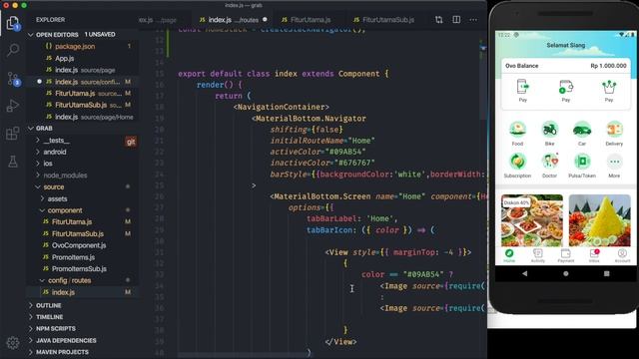Open the Run and Debug view
The image size is (639, 359).
pyautogui.click(x=13, y=106)
